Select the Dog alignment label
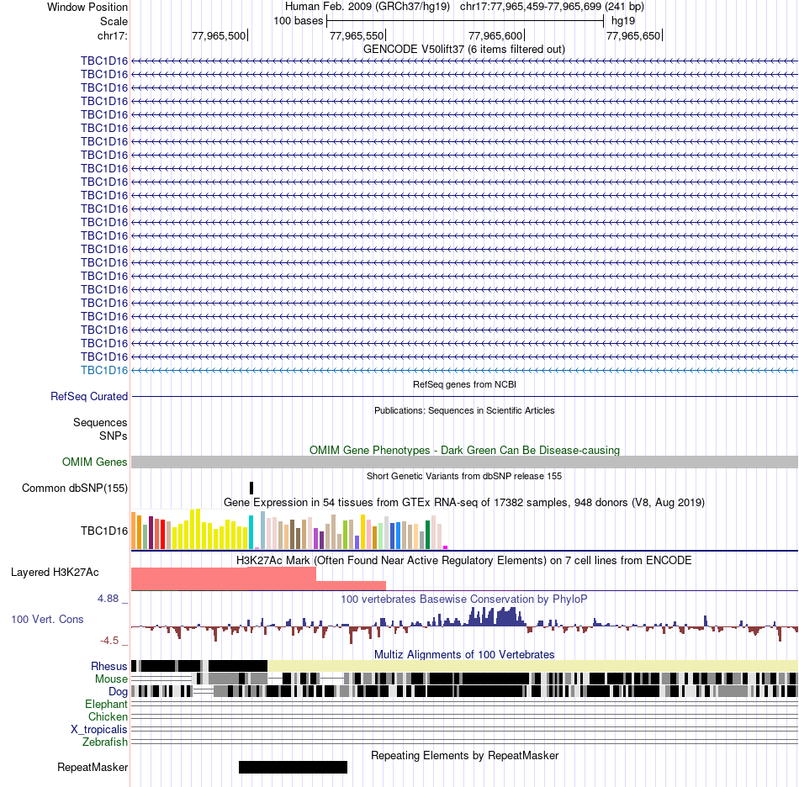 118,692
